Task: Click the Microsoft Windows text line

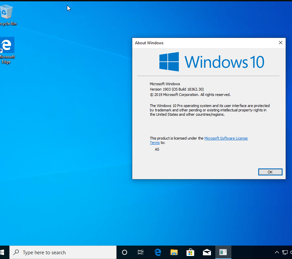Action: coord(165,84)
